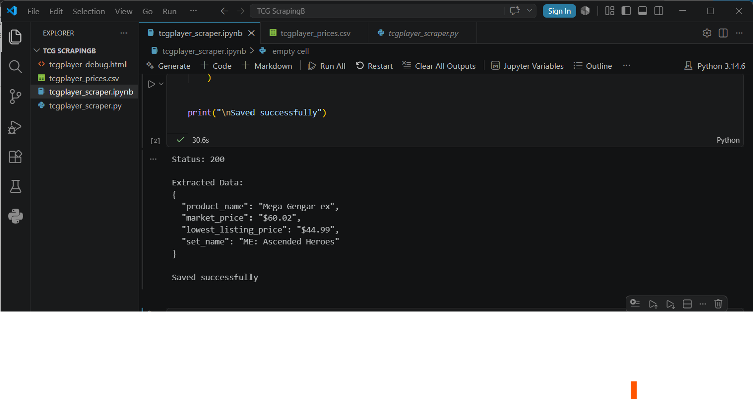Open tcgplayer_scraper.py in Explorer
This screenshot has height=400, width=753.
84,106
